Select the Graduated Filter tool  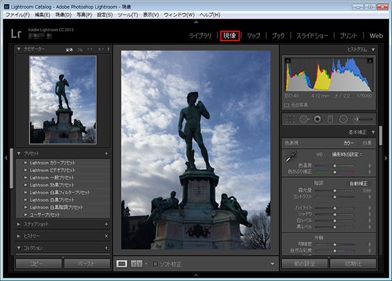point(330,119)
